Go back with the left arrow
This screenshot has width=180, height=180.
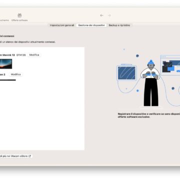pyautogui.click(x=101, y=15)
